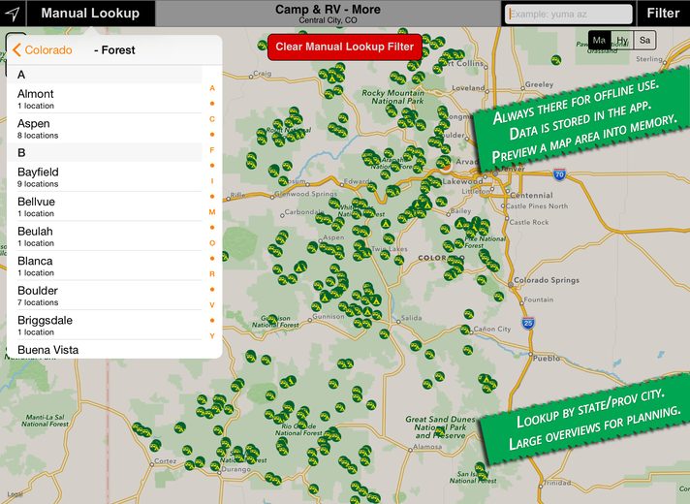Tap the marker on Great Sand Dunes Preserve label
The image size is (690, 504).
439,432
